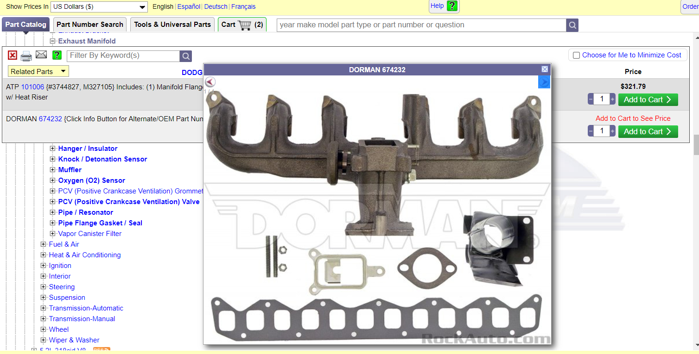
Task: Open the Transmission-Automatic category
Action: (x=86, y=308)
